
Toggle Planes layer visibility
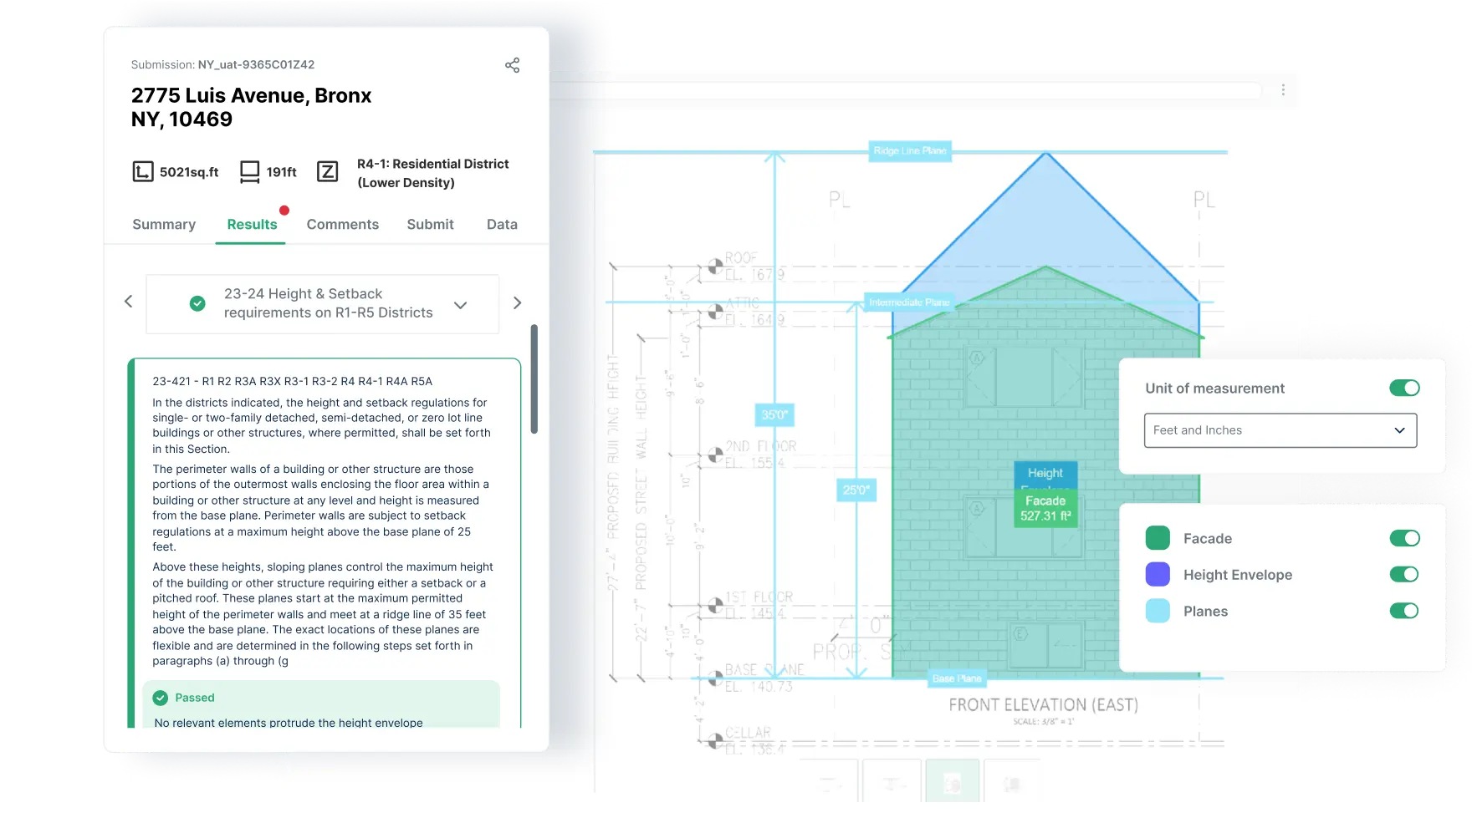pyautogui.click(x=1404, y=611)
